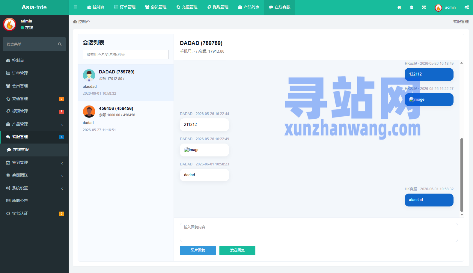Image resolution: width=473 pixels, height=273 pixels.
Task: Go to 控制台 in the left sidebar
Action: pyautogui.click(x=34, y=61)
